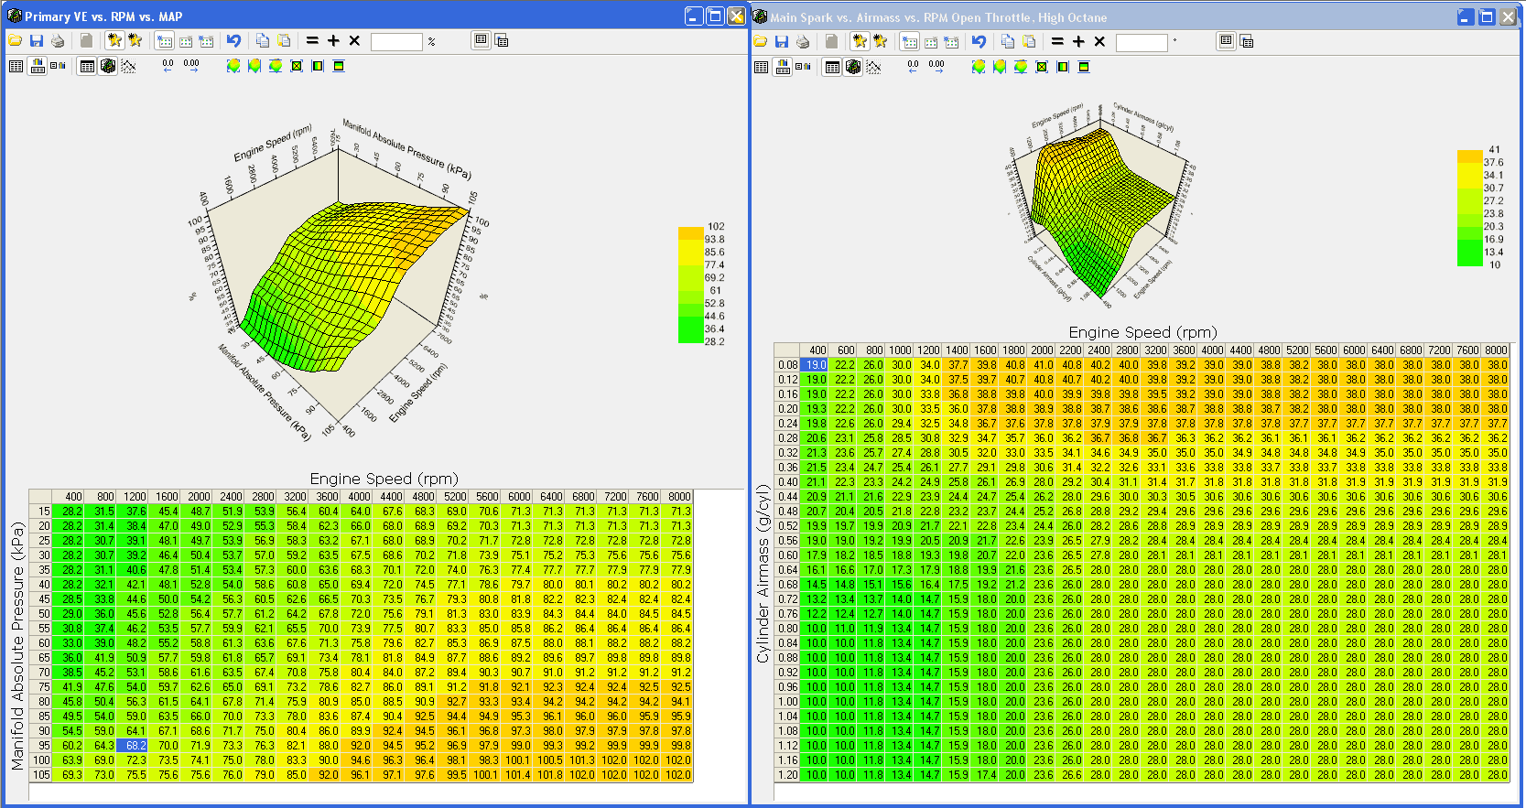Increase decimal places in Primary VE window
The image size is (1526, 808).
(x=190, y=66)
